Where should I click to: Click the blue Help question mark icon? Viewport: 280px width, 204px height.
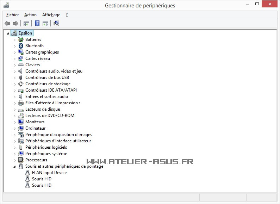[37, 24]
